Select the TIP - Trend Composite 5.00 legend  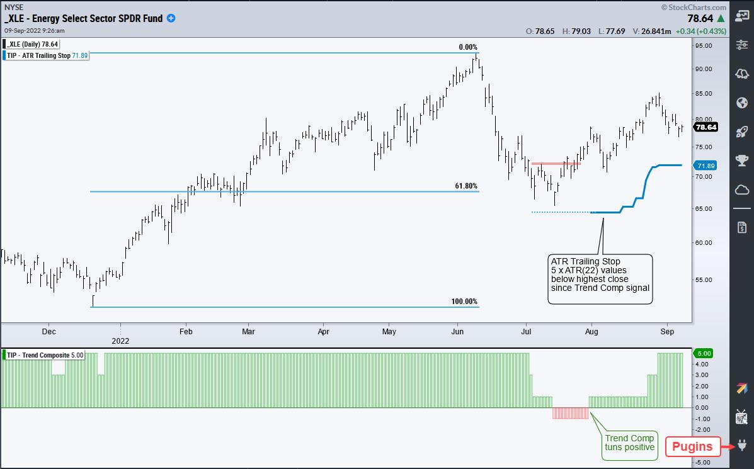coord(43,355)
